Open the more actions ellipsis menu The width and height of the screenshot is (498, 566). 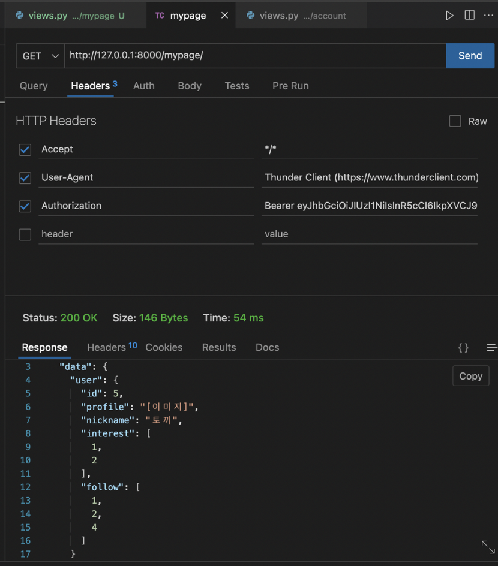pyautogui.click(x=488, y=16)
